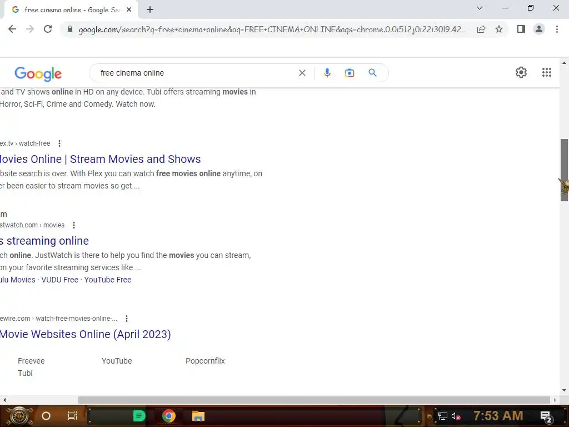
Task: Click the Freevee list item
Action: (31, 361)
